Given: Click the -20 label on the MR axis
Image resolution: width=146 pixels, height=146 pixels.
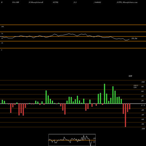Looking at the screenshot, I should pos(142,110).
